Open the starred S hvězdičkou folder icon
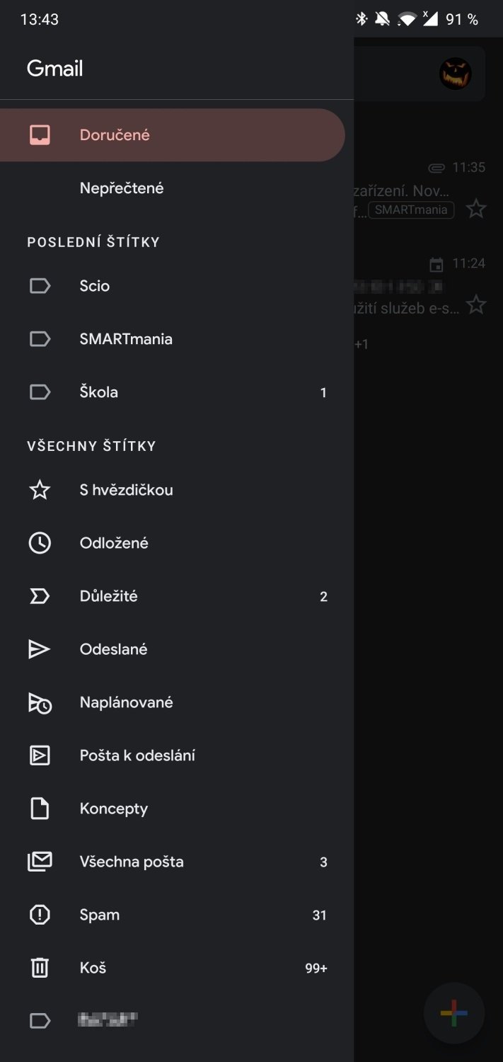Image resolution: width=503 pixels, height=1062 pixels. [40, 490]
